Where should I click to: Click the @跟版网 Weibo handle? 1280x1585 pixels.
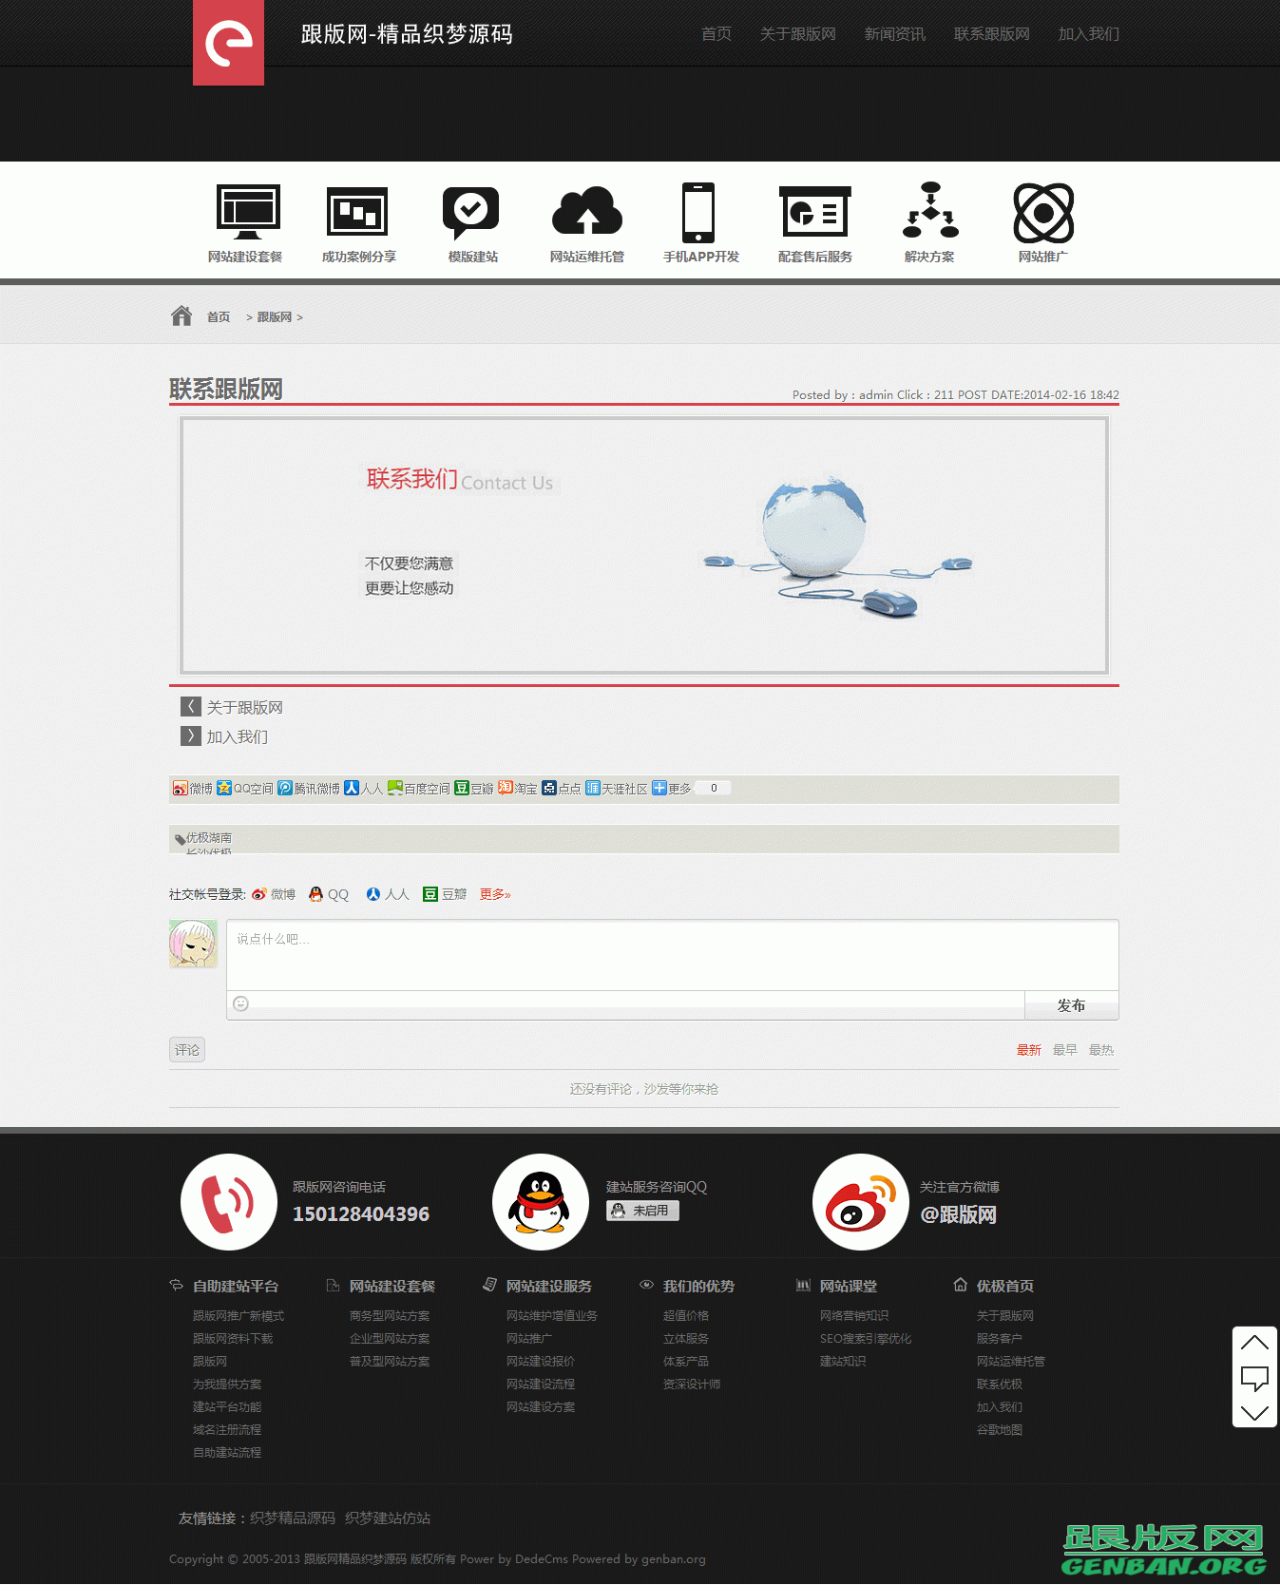959,1214
